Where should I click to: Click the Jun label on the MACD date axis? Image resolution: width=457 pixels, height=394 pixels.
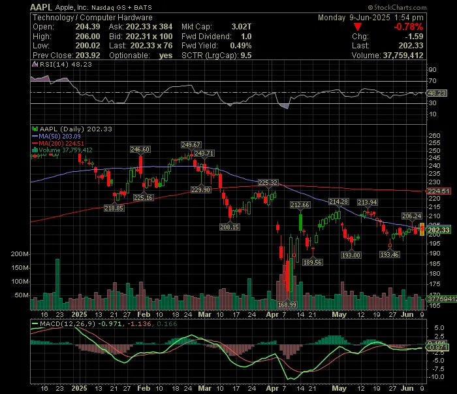tap(407, 389)
